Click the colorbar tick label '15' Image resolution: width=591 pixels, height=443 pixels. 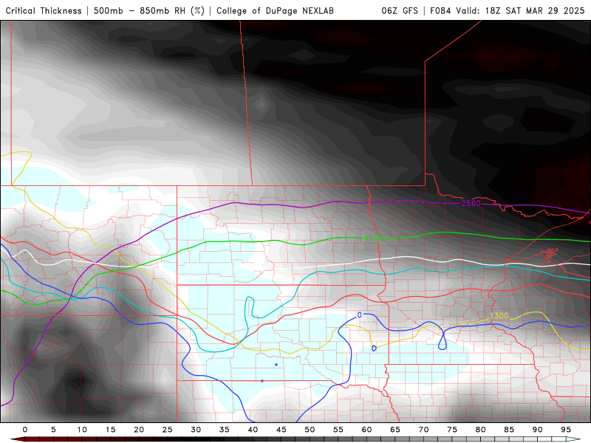[x=110, y=430]
